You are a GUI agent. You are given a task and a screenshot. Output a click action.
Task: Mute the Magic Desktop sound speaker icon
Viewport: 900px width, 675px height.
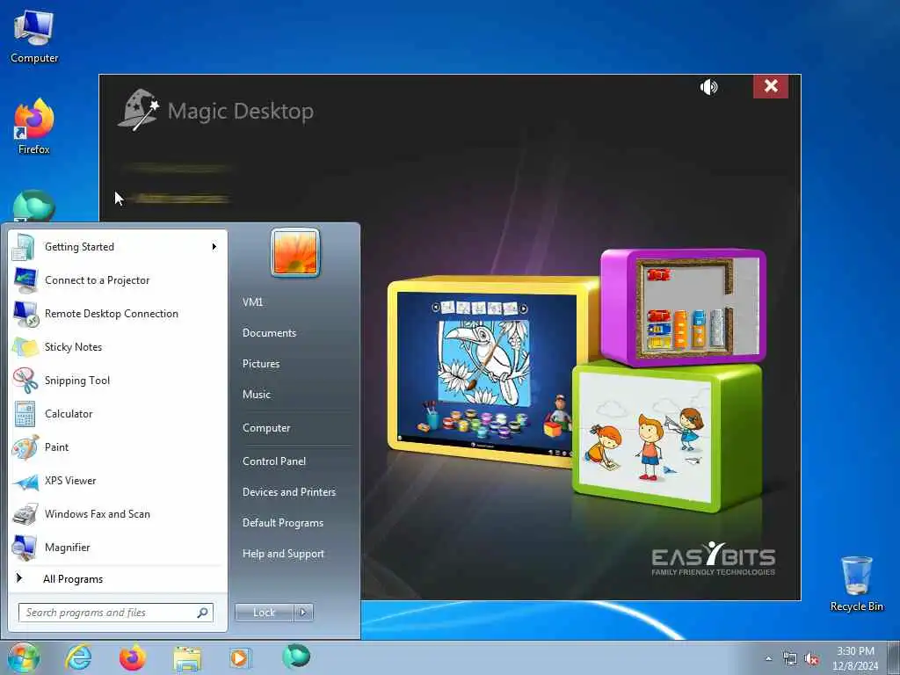coord(709,87)
